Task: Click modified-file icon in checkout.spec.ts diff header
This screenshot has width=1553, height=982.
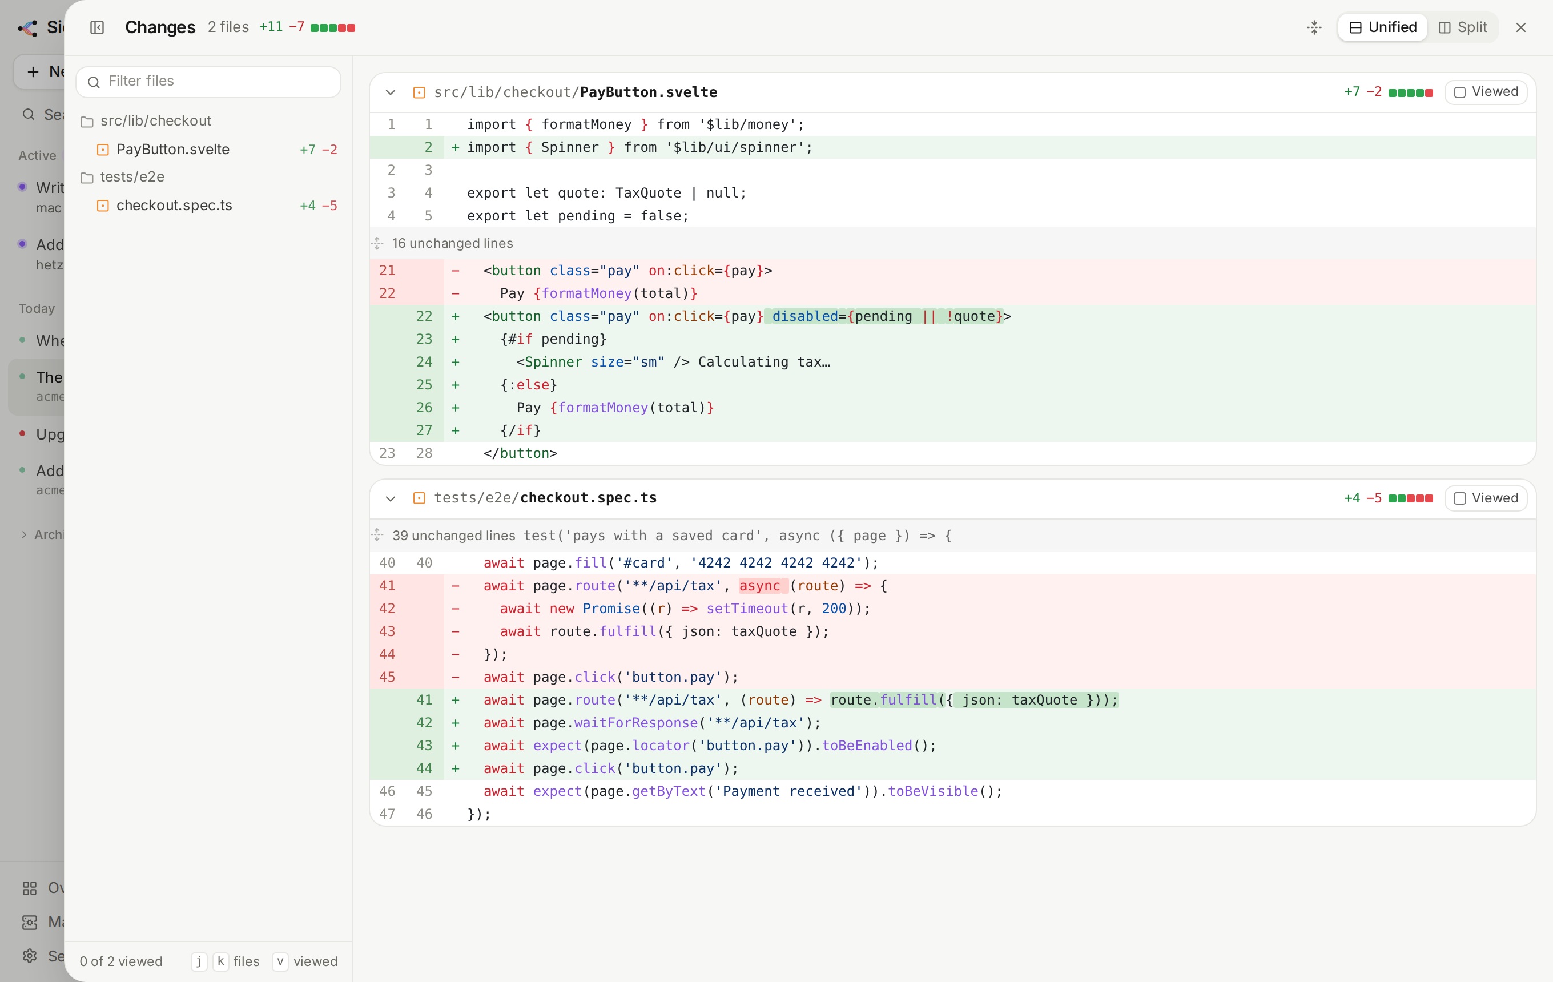Action: tap(419, 498)
